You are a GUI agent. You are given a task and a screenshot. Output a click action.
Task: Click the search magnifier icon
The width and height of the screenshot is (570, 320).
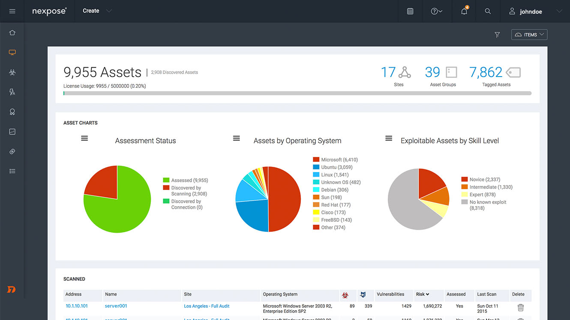(x=488, y=12)
